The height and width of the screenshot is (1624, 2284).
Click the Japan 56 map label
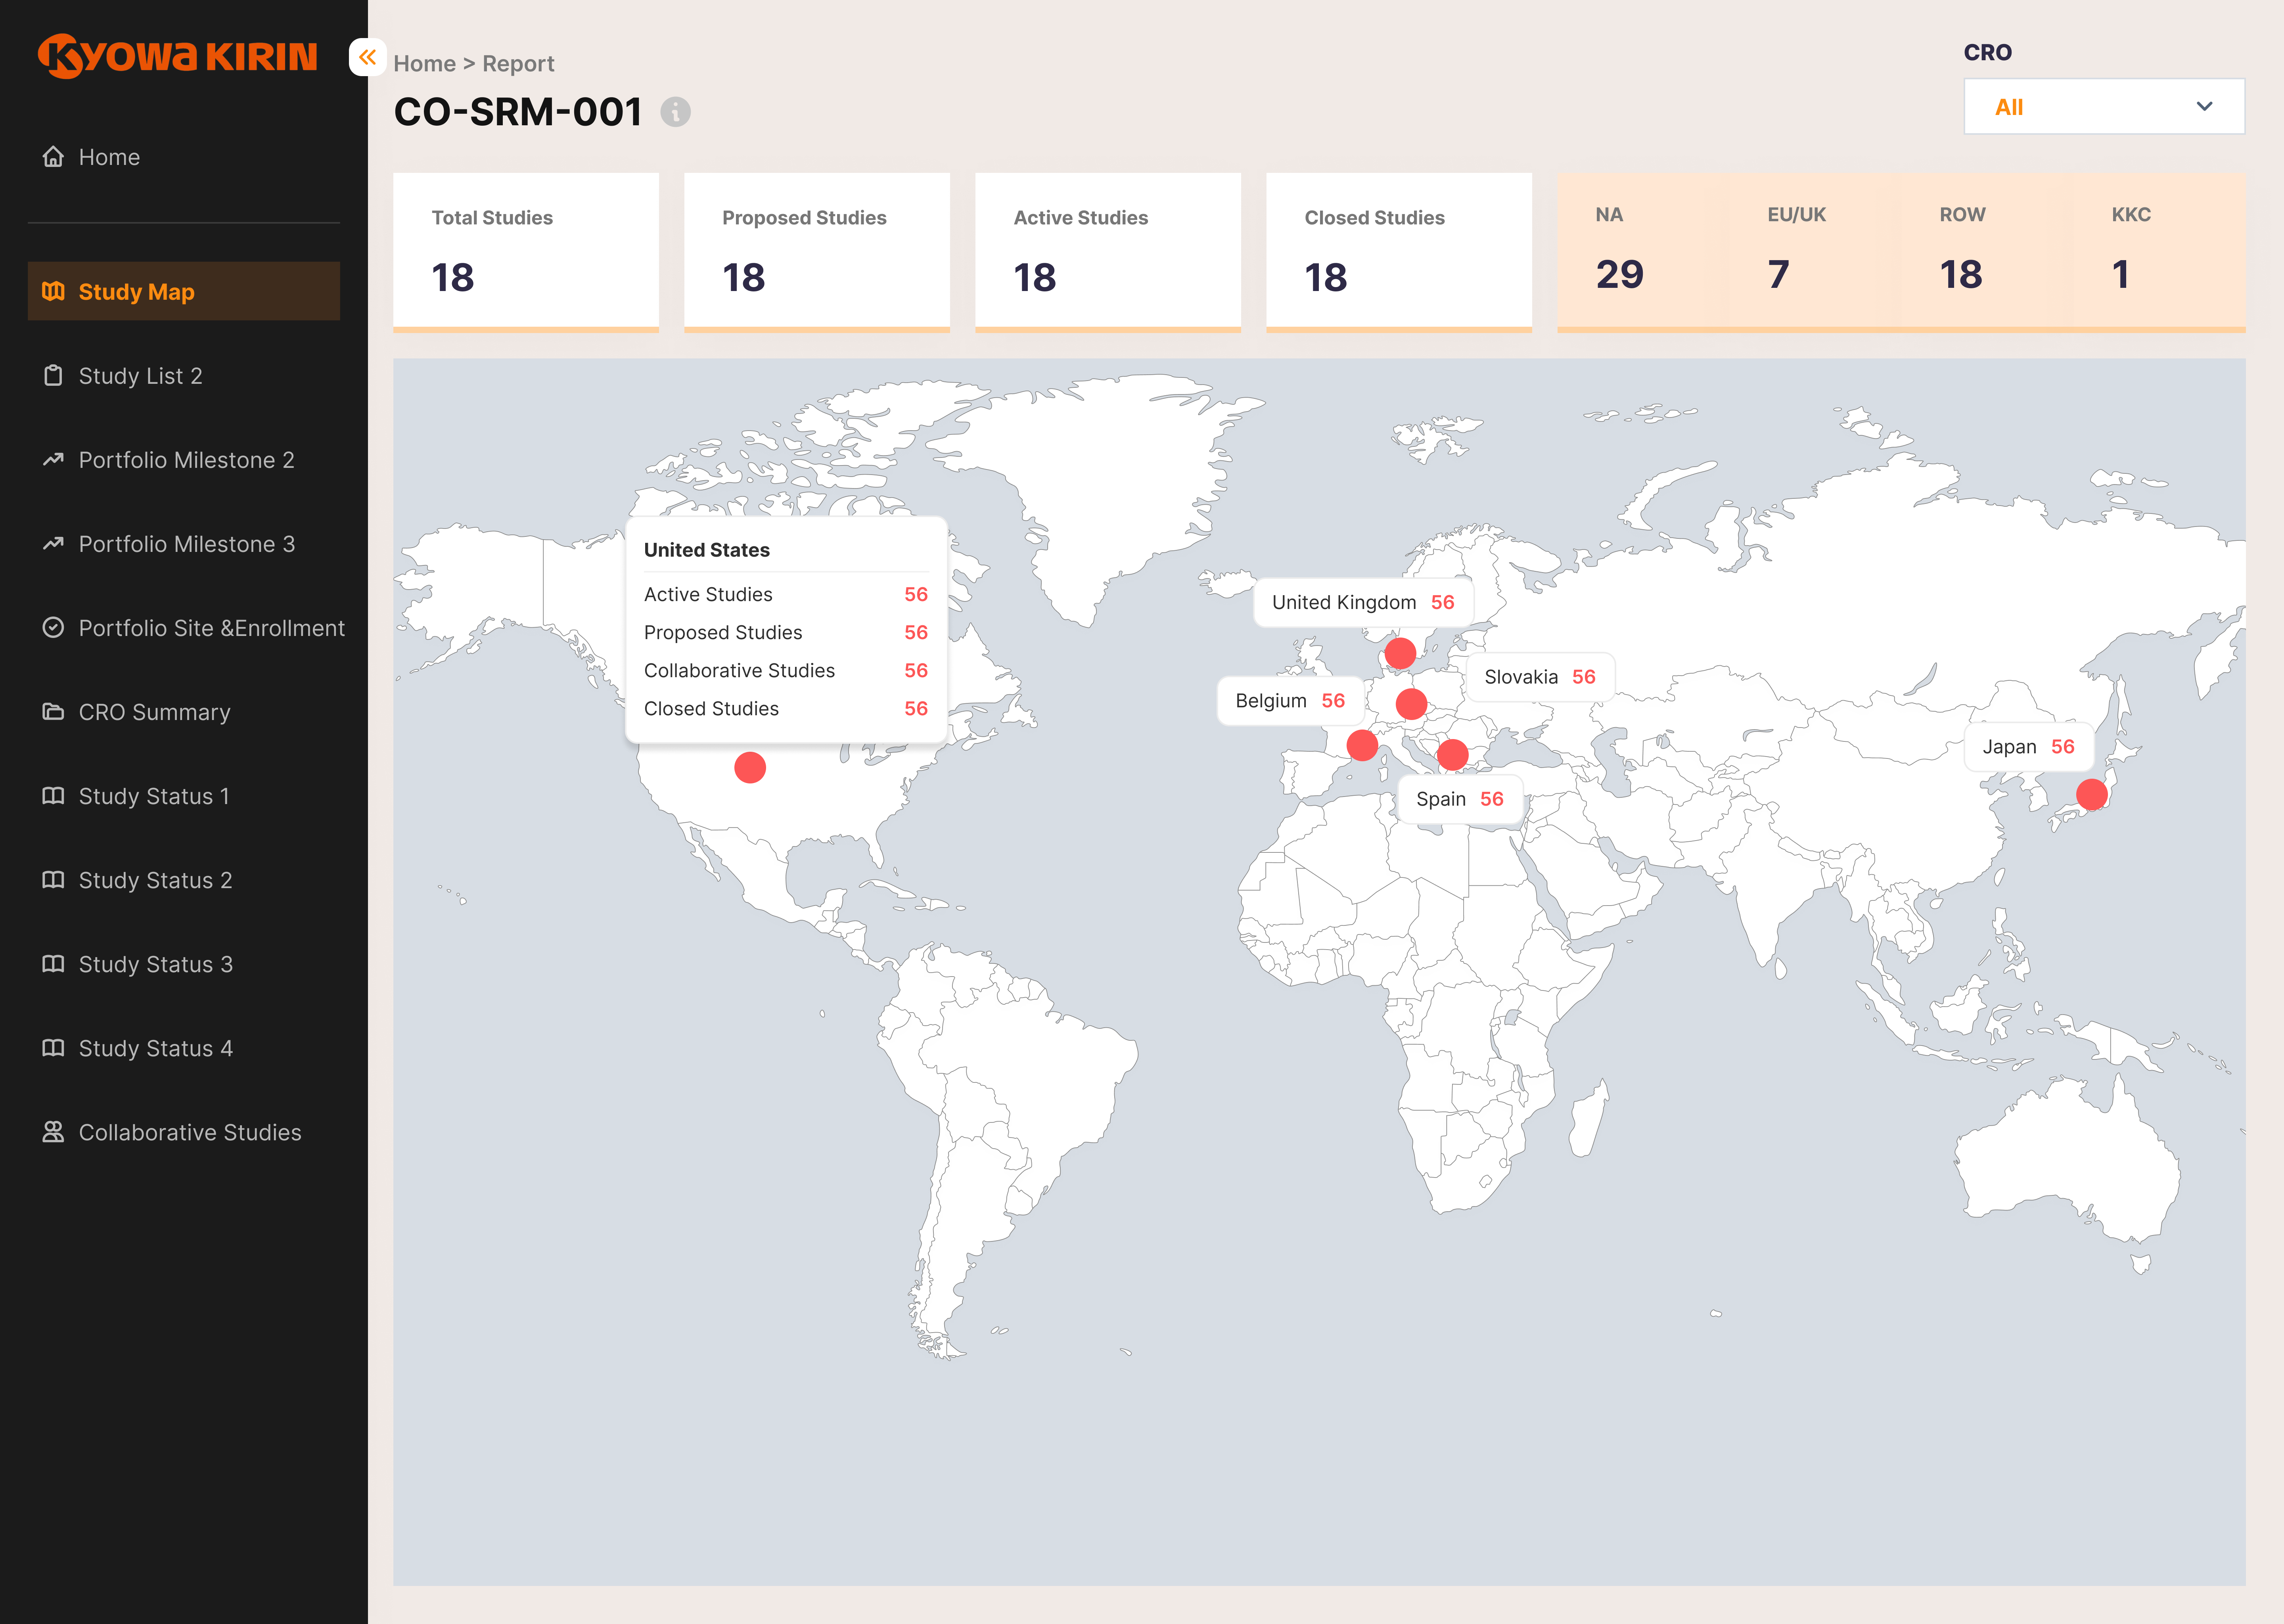[2029, 747]
